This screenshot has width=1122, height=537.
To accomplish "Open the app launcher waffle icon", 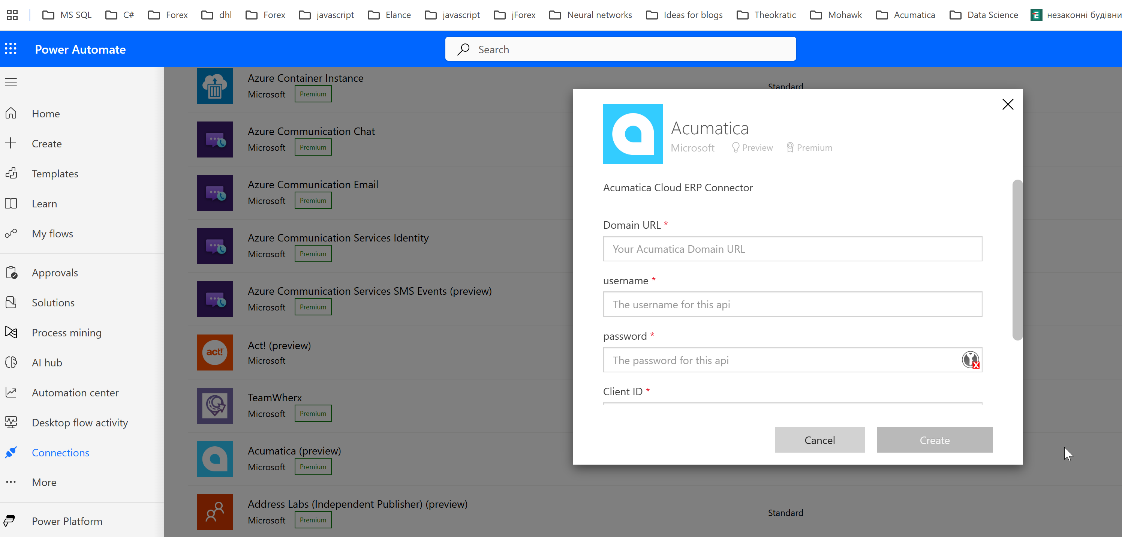I will point(11,49).
